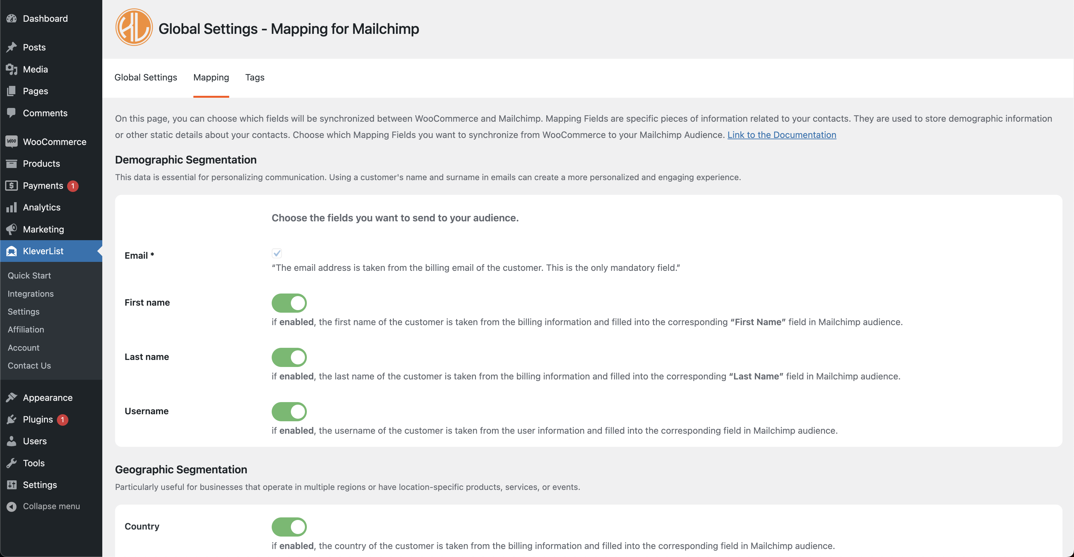
Task: Click the Users person icon
Action: pos(12,441)
